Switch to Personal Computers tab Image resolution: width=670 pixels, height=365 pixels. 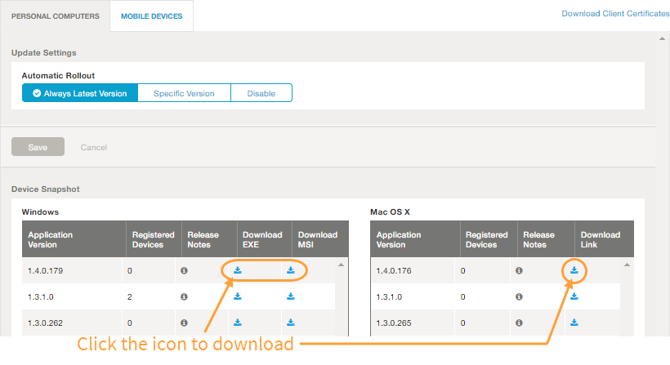click(56, 16)
